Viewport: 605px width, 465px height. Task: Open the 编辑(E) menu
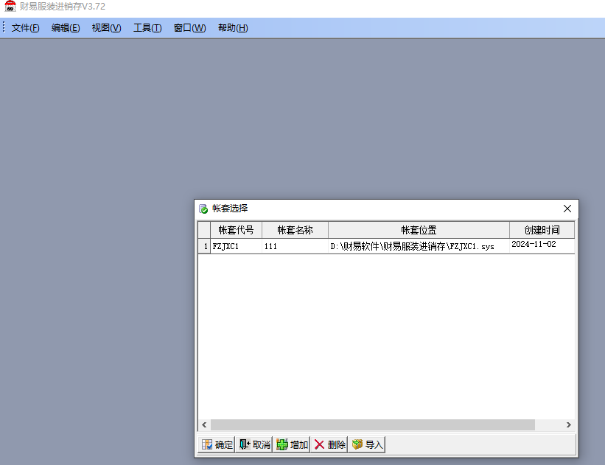(66, 28)
